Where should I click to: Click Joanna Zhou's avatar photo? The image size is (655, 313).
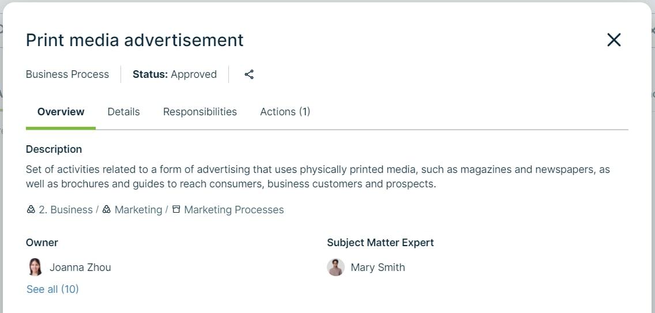pos(35,267)
